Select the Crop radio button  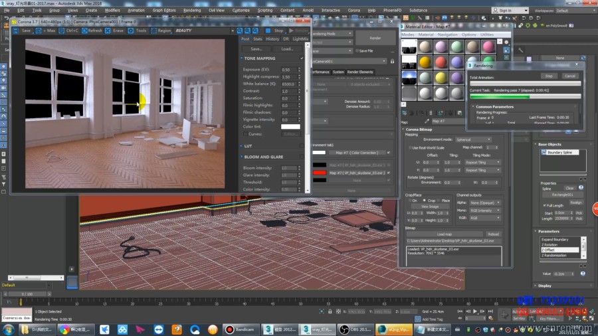point(425,201)
